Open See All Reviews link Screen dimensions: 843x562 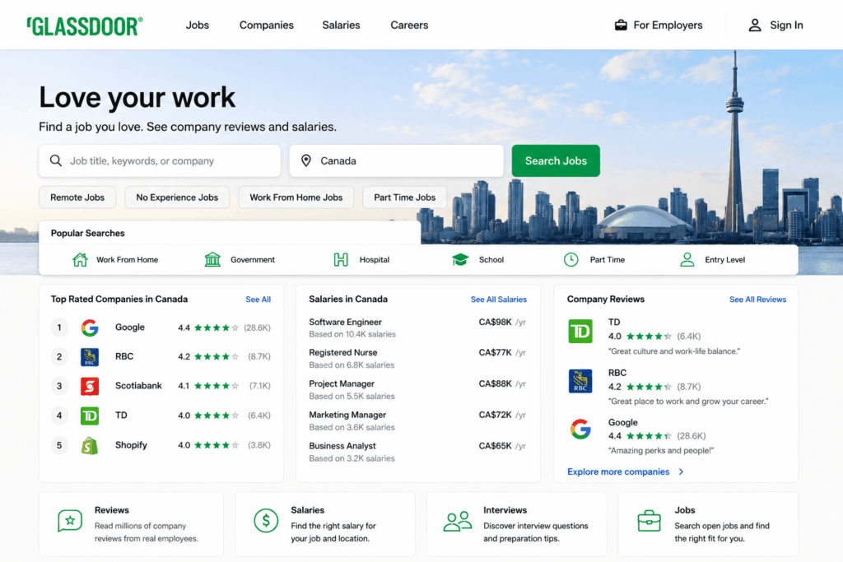[757, 300]
